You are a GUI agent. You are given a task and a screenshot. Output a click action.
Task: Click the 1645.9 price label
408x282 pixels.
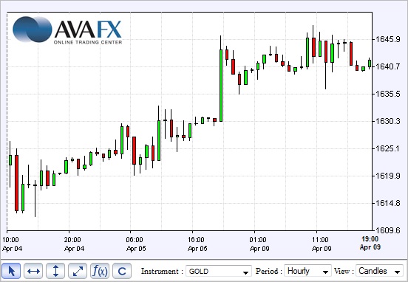coord(387,40)
